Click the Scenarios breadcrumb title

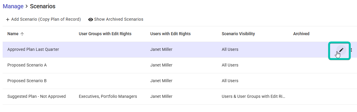coord(43,6)
